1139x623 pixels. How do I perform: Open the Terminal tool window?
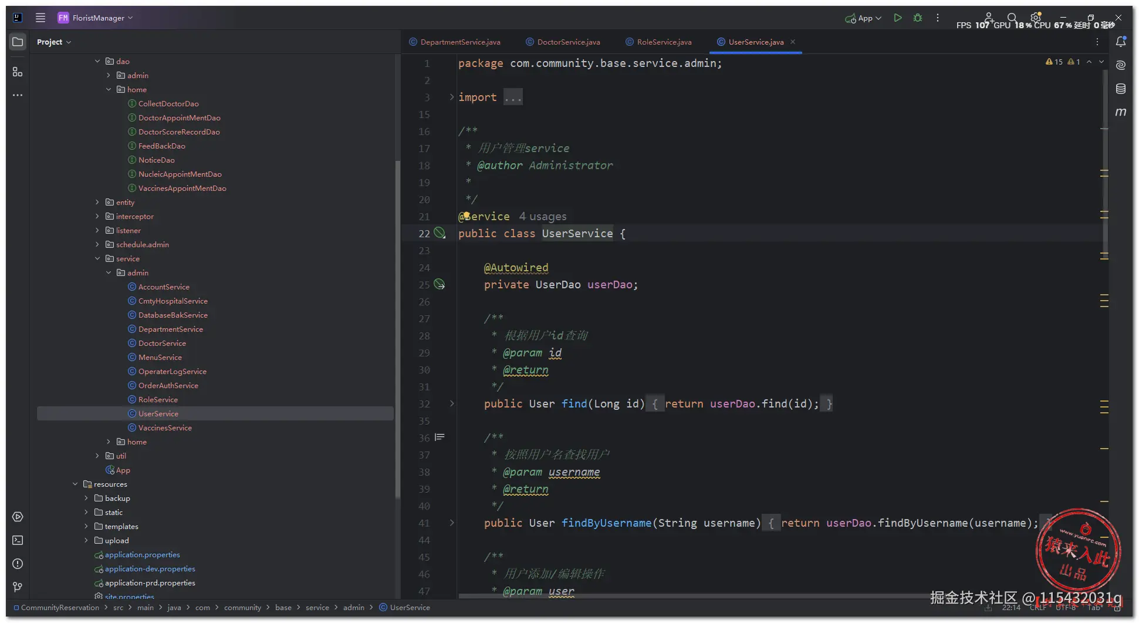[x=18, y=540]
